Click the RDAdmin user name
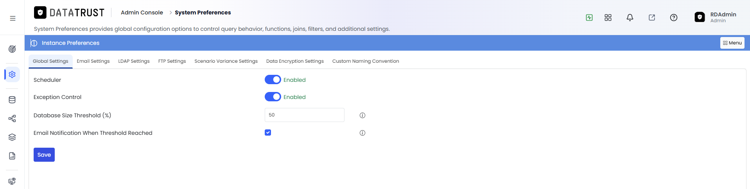The image size is (750, 189). coord(723,14)
